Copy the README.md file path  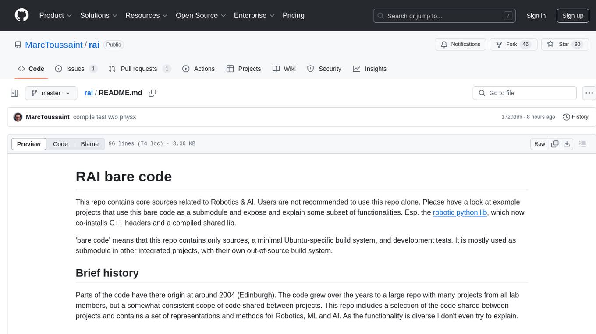coord(153,93)
